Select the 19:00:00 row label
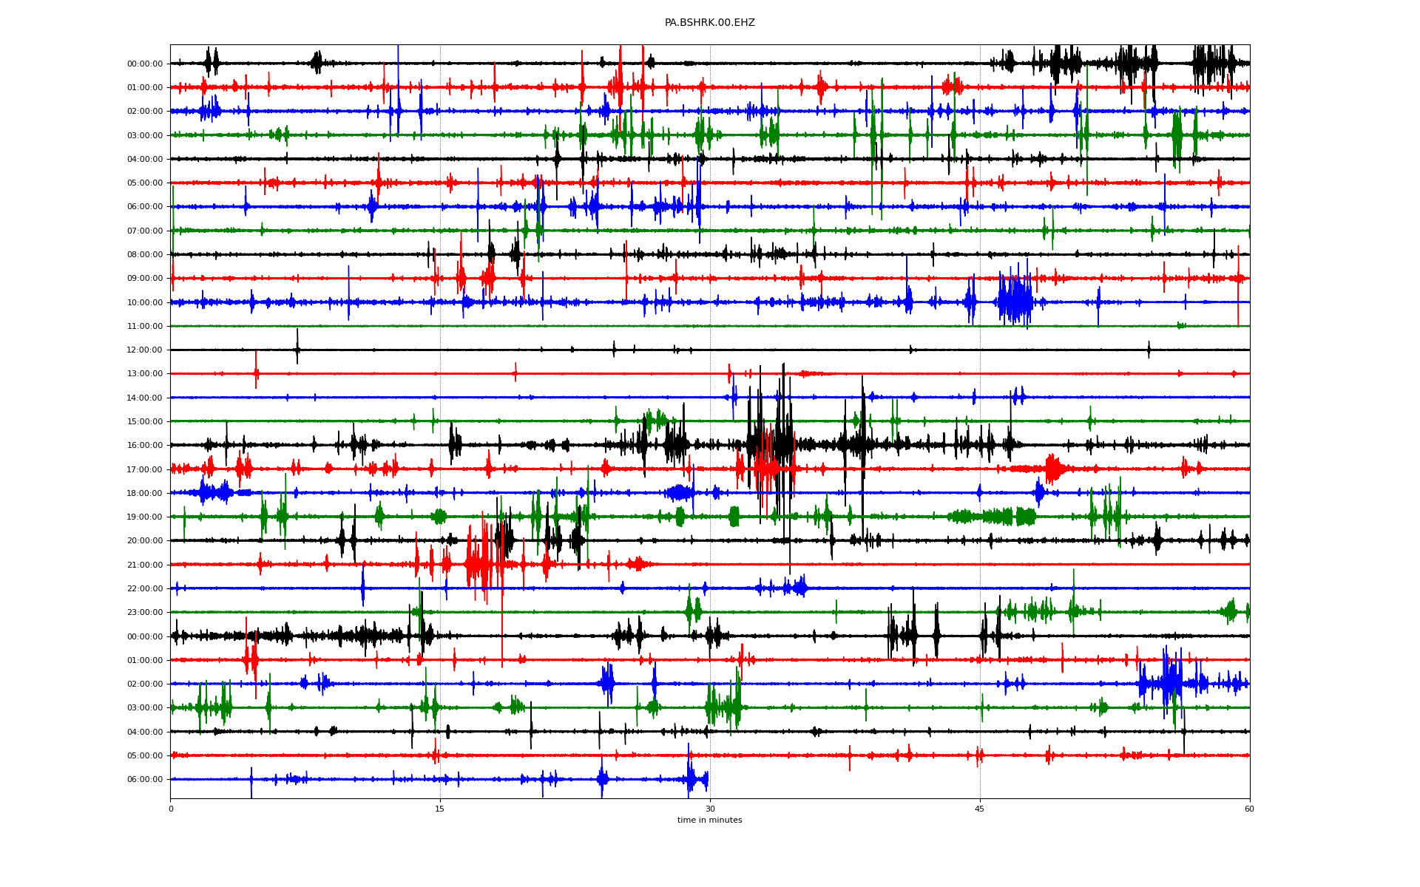1420x887 pixels. pyautogui.click(x=145, y=517)
